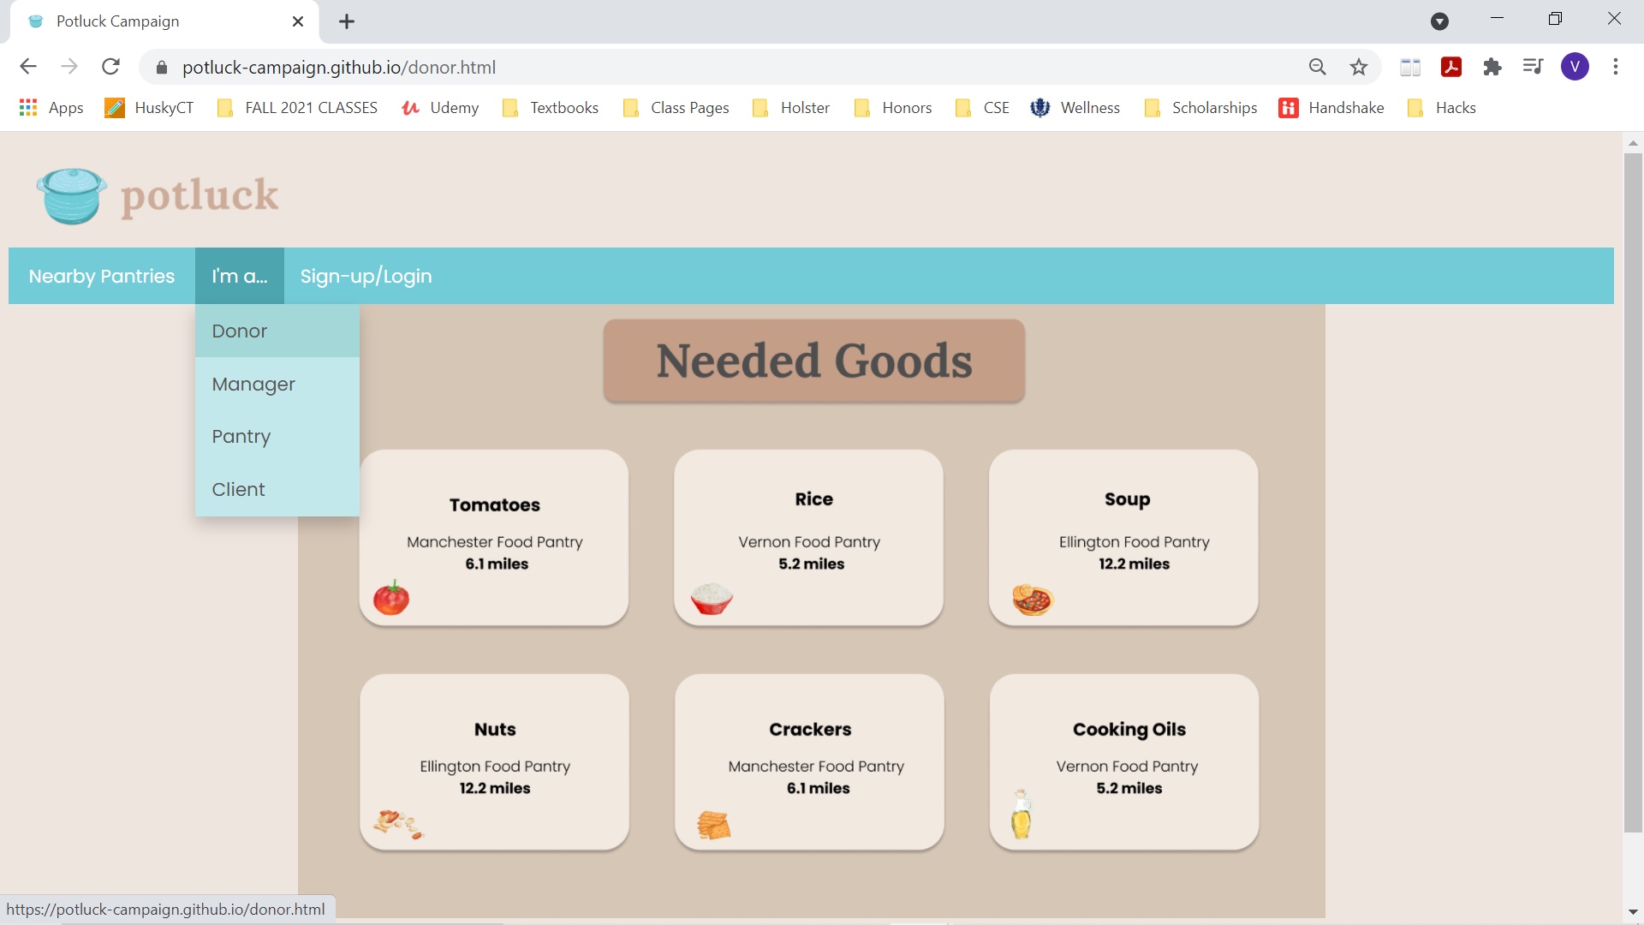Open the Textbooks bookmark folder
Image resolution: width=1644 pixels, height=925 pixels.
(x=551, y=108)
